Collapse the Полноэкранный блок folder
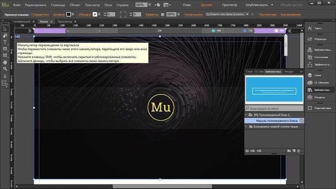 click(x=246, y=115)
